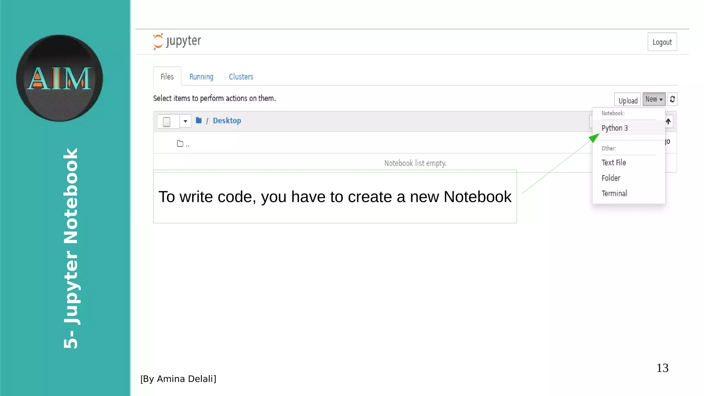
Task: Select Python 3 notebook from menu
Action: [629, 128]
